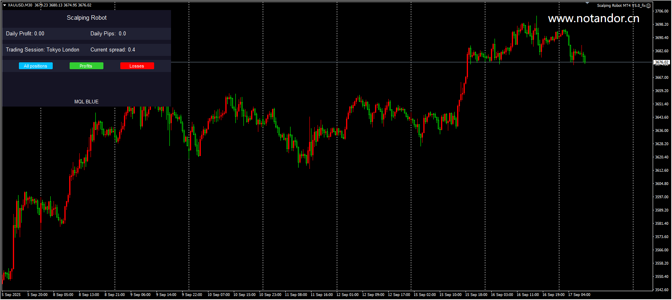Click the MQL BLUE label
Viewport: 672px width, 300px height.
coord(86,102)
